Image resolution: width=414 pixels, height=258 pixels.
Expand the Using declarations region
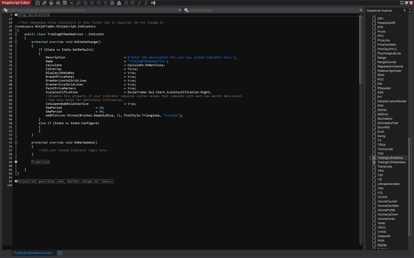click(x=16, y=15)
